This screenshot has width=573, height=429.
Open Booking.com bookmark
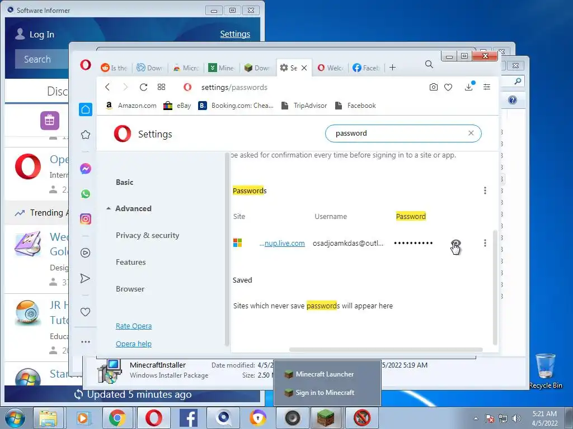pyautogui.click(x=236, y=106)
